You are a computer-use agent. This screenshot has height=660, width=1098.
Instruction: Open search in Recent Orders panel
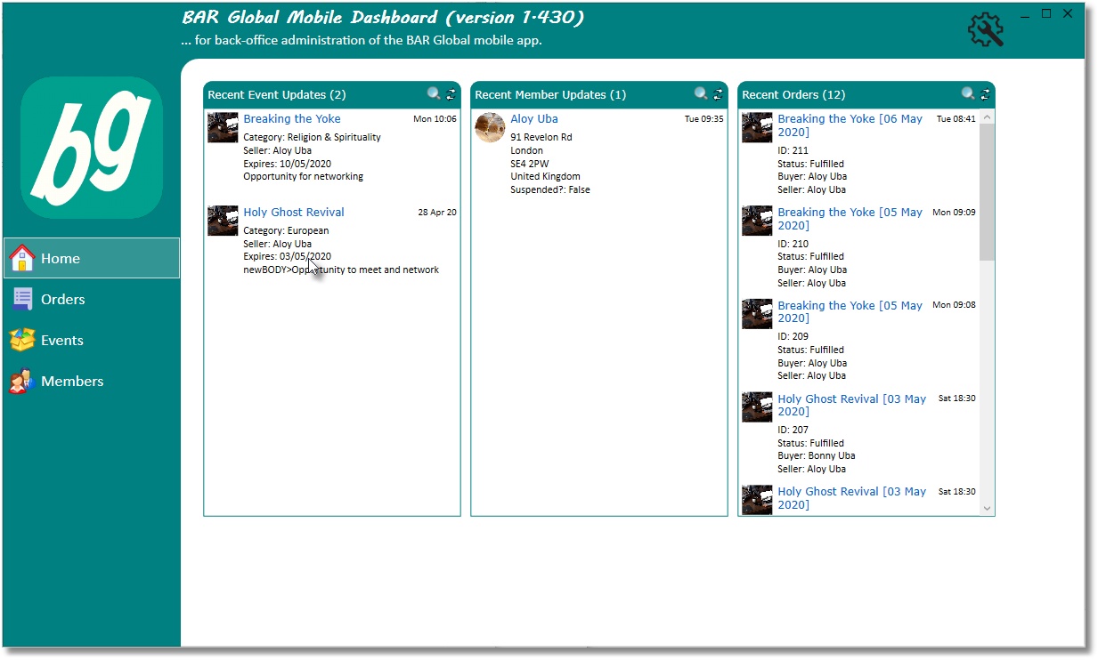click(x=965, y=93)
